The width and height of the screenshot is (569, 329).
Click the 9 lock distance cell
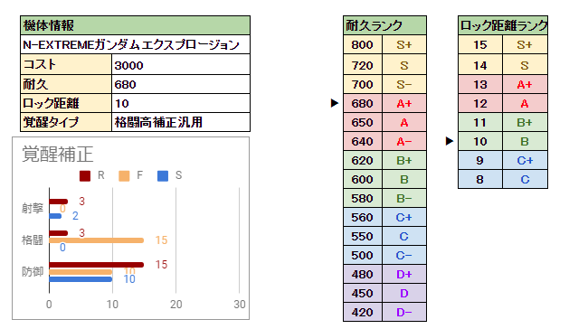click(x=480, y=160)
